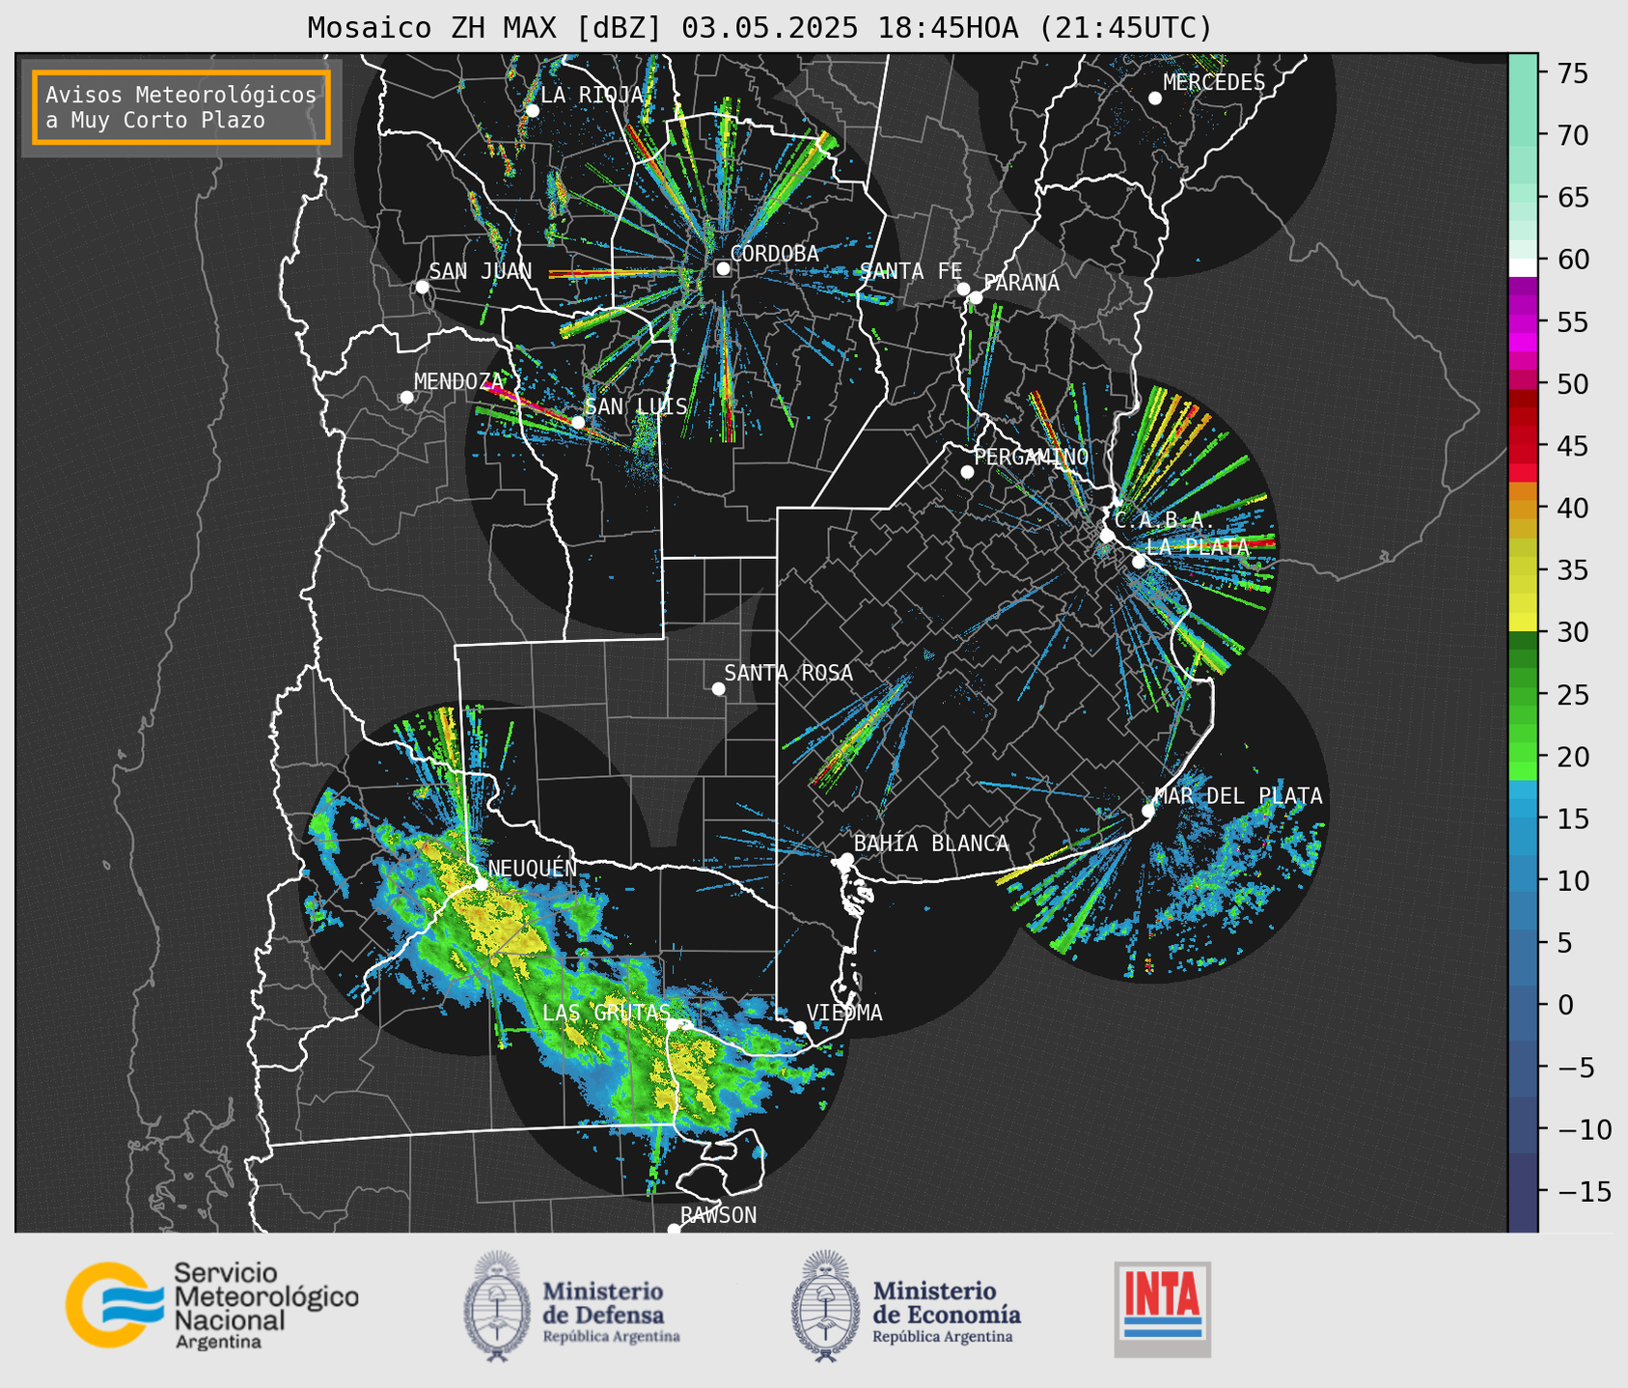
Task: Select the VIEDMA city marker
Action: click(x=800, y=1027)
